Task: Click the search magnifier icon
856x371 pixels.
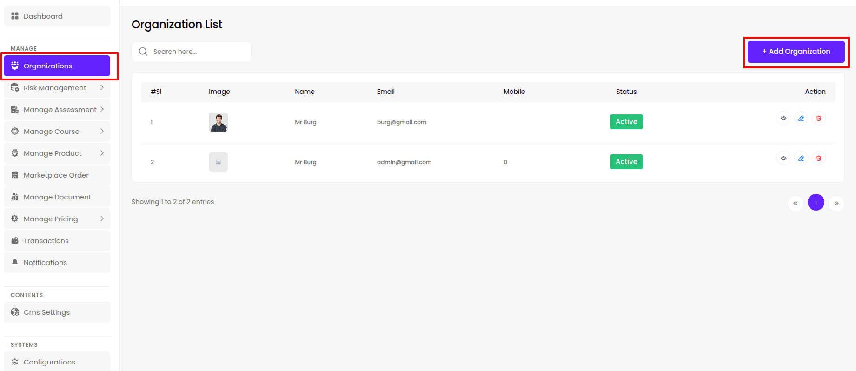Action: 143,52
